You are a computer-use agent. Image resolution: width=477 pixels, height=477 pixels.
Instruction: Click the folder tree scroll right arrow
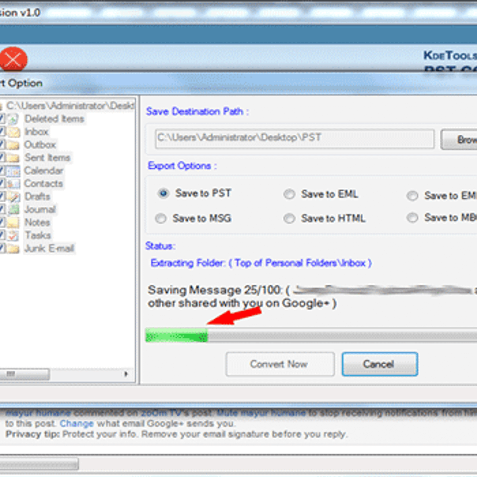(x=126, y=374)
